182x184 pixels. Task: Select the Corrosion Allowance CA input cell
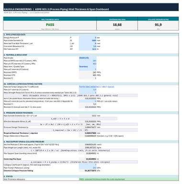(x=88, y=46)
